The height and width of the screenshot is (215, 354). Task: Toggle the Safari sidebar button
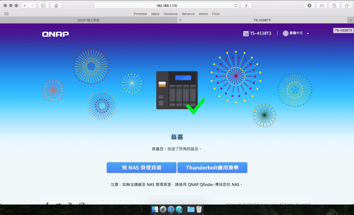tap(44, 5)
